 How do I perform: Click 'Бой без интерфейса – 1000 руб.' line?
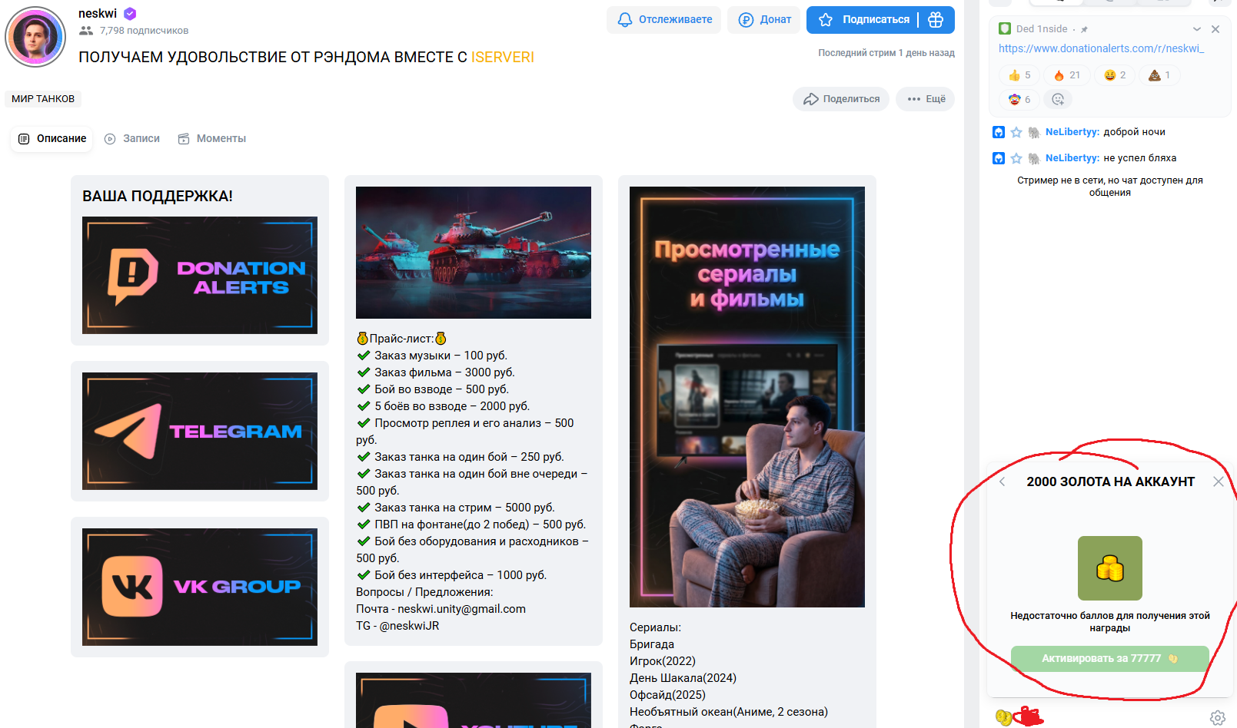[x=452, y=575]
